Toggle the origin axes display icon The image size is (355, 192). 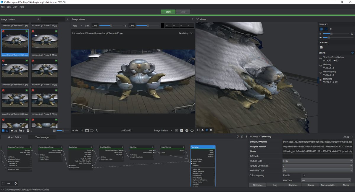(x=331, y=29)
